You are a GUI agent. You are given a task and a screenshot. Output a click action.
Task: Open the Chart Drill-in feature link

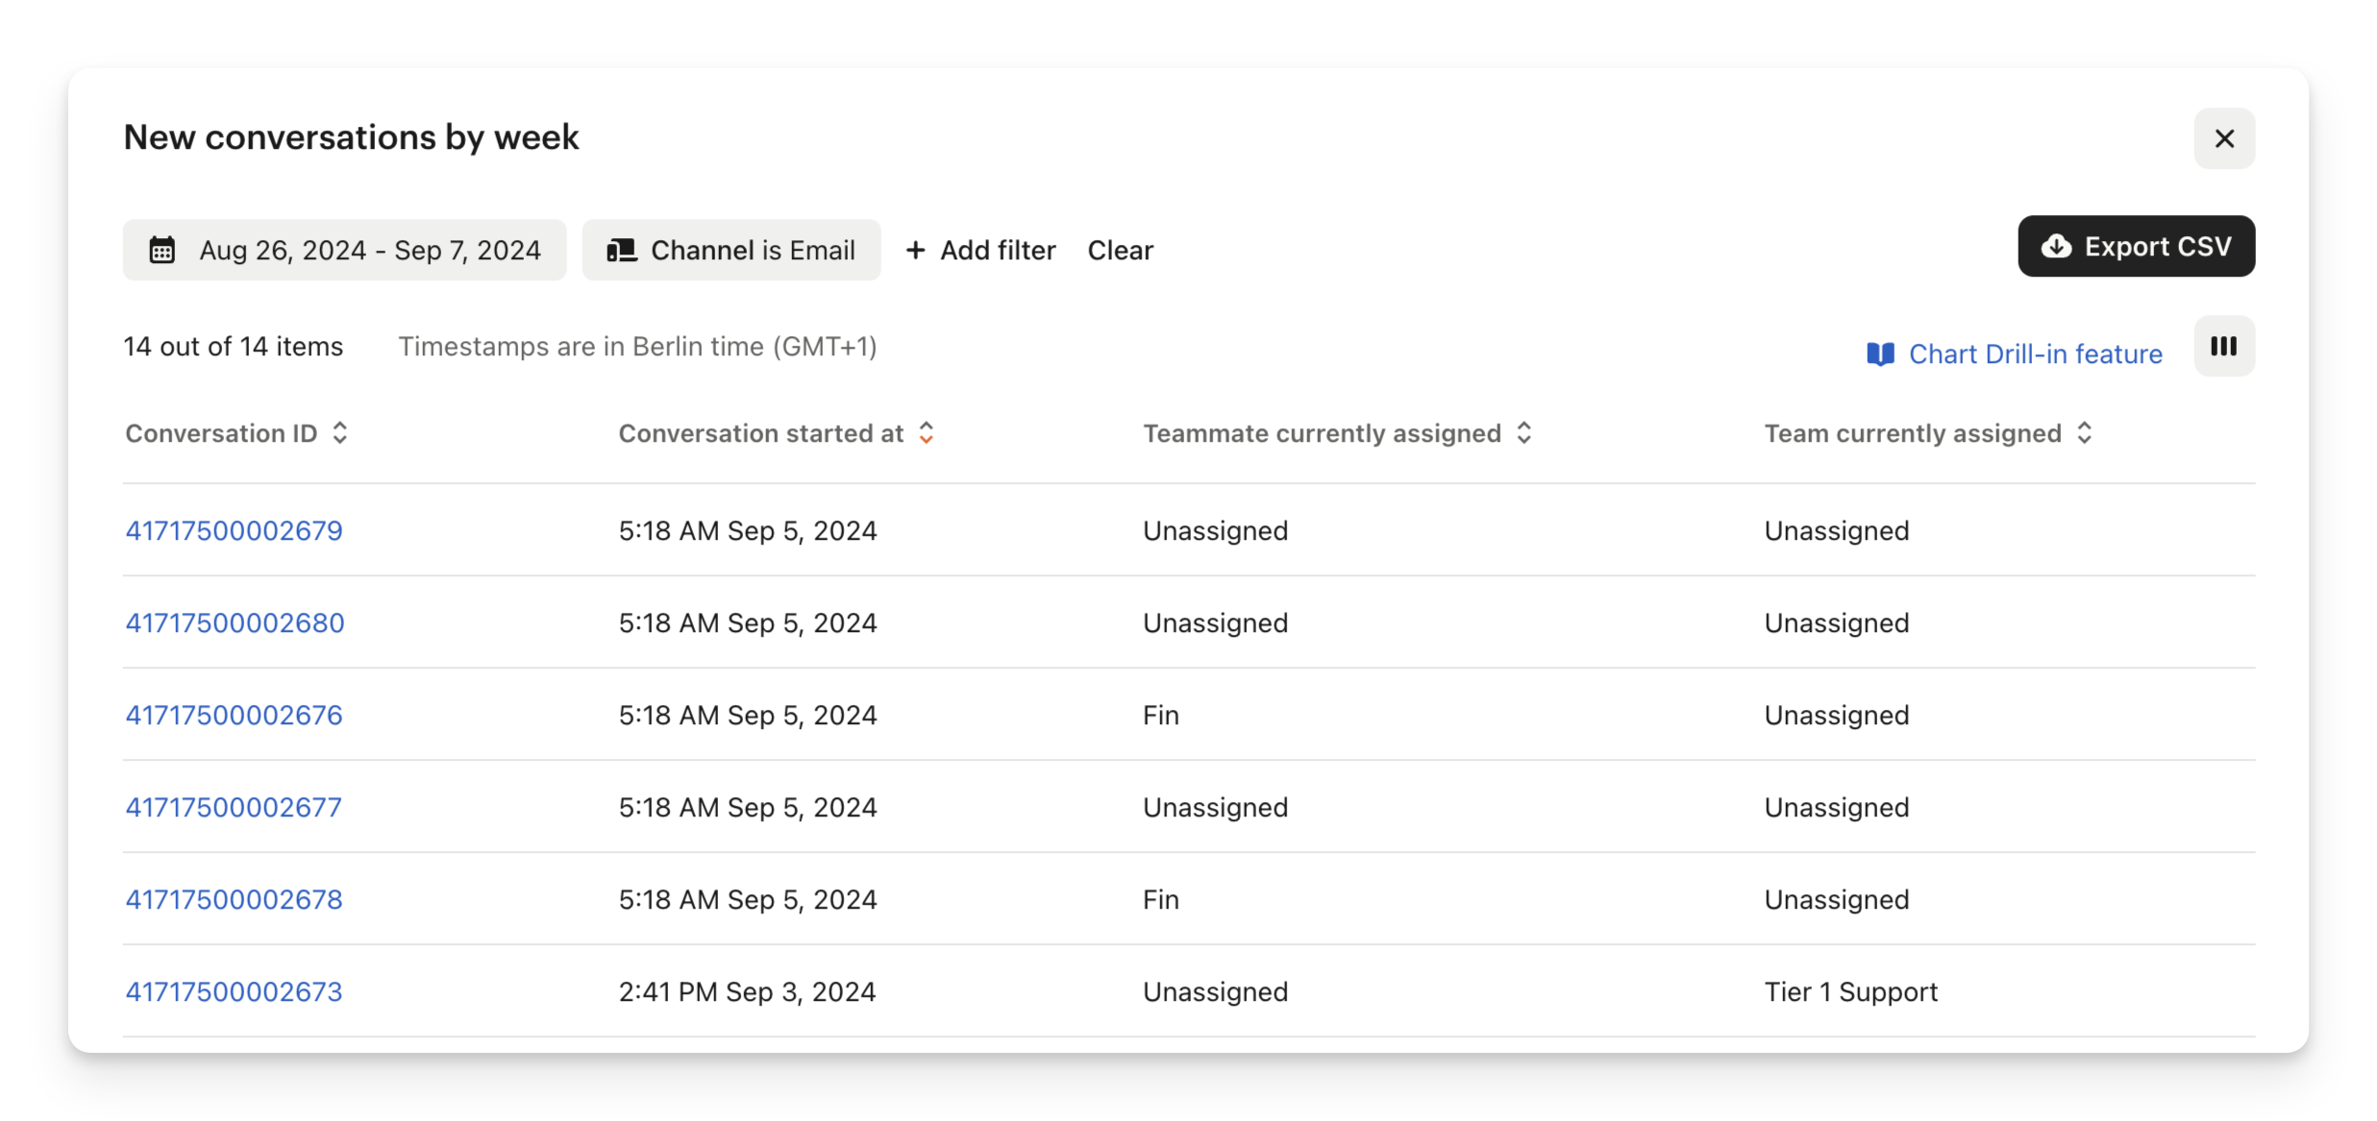2035,354
